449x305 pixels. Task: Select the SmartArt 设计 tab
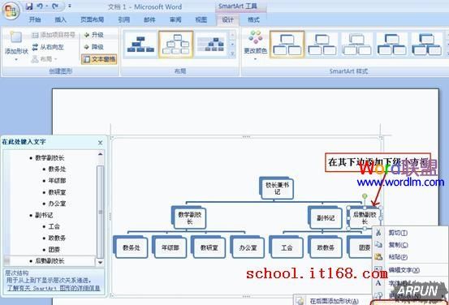(x=228, y=19)
